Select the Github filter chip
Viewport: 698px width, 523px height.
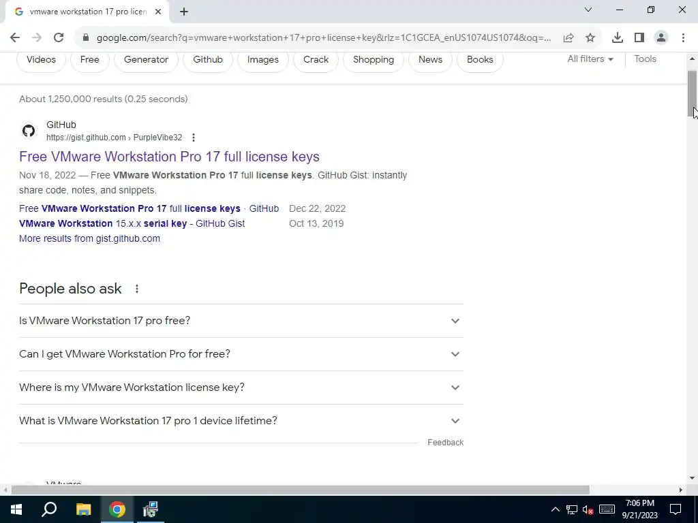coord(208,60)
